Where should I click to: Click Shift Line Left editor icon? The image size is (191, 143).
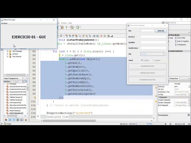click(94, 36)
